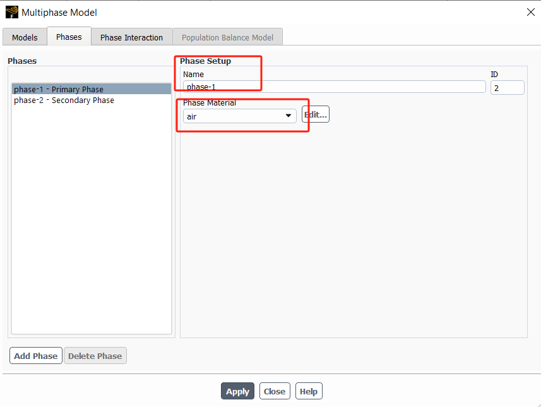Open the Population Balance Model tab
Viewport: 541px width, 407px height.
point(227,37)
